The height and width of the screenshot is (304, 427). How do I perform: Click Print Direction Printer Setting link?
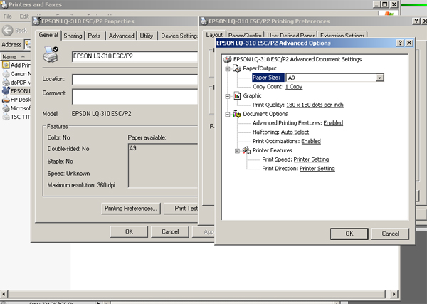(x=317, y=169)
